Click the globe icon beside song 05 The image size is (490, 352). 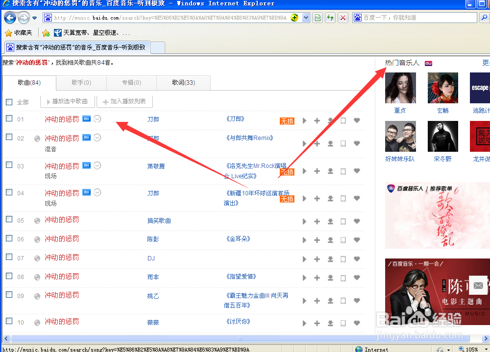(37, 221)
